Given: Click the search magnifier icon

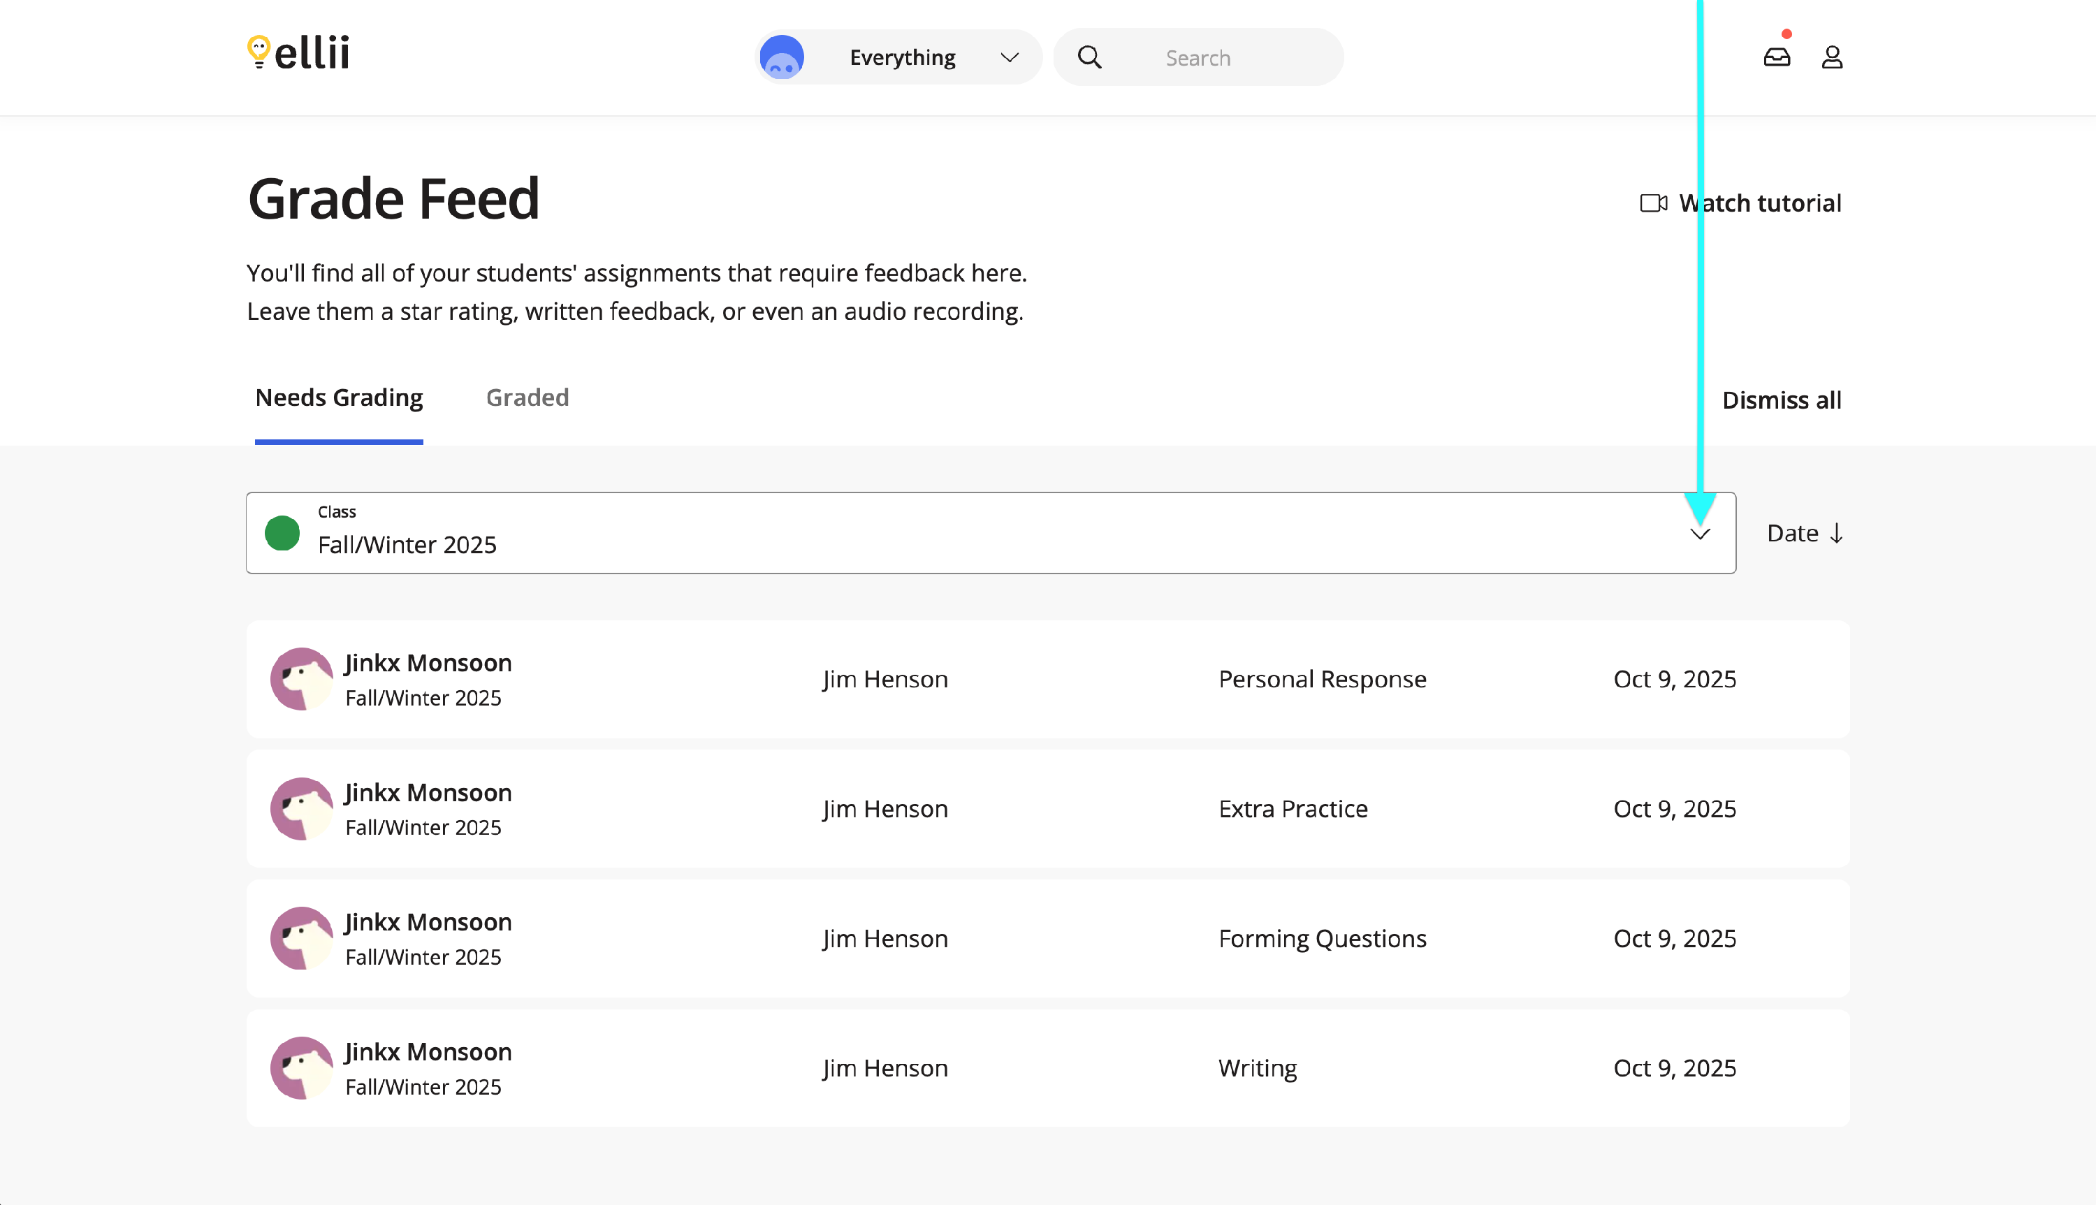Looking at the screenshot, I should [x=1090, y=57].
